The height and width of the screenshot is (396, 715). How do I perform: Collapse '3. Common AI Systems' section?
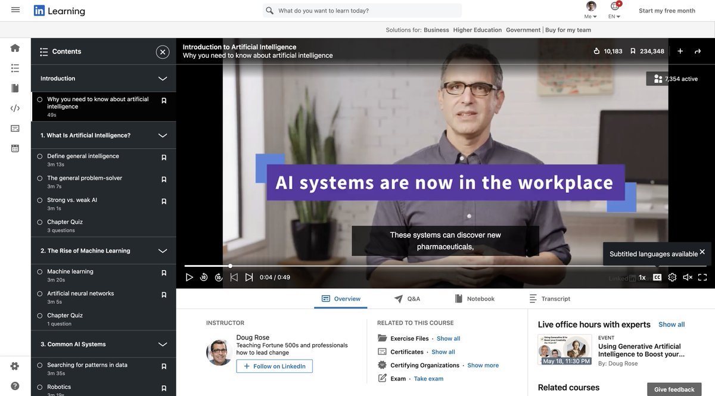[x=163, y=344]
